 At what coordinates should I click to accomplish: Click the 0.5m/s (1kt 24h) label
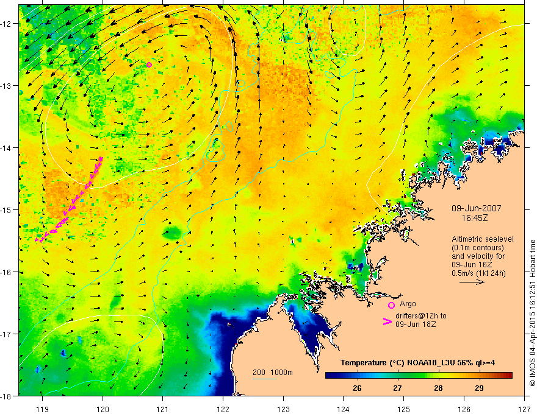(478, 273)
